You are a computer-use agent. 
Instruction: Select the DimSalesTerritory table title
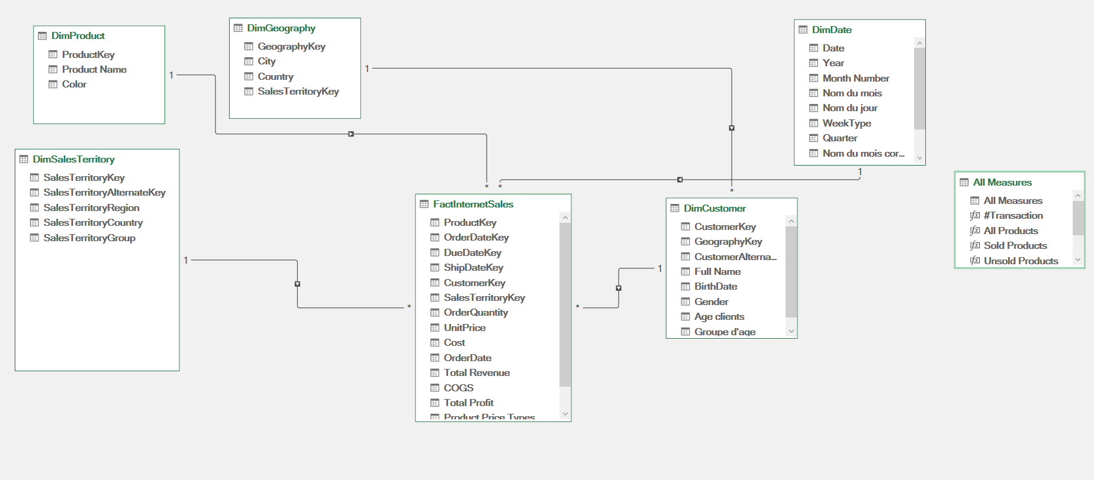[x=73, y=160]
